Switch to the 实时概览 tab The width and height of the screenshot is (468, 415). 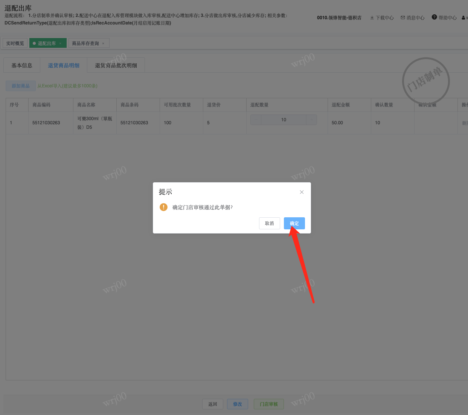click(x=15, y=43)
